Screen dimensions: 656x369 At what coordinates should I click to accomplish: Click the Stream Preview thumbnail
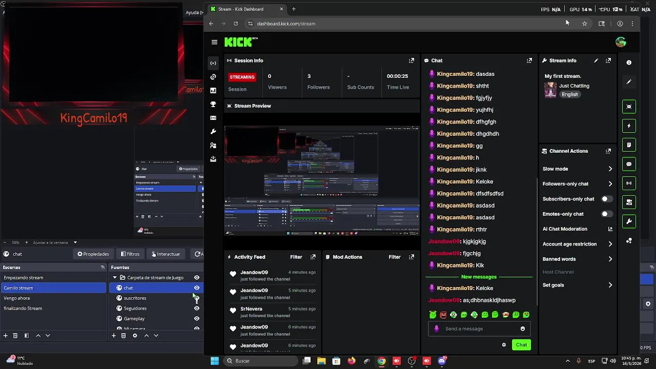(322, 180)
